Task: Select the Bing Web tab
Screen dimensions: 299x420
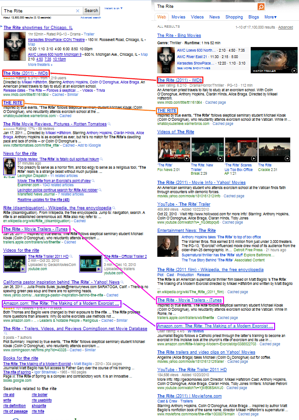Action: (161, 17)
